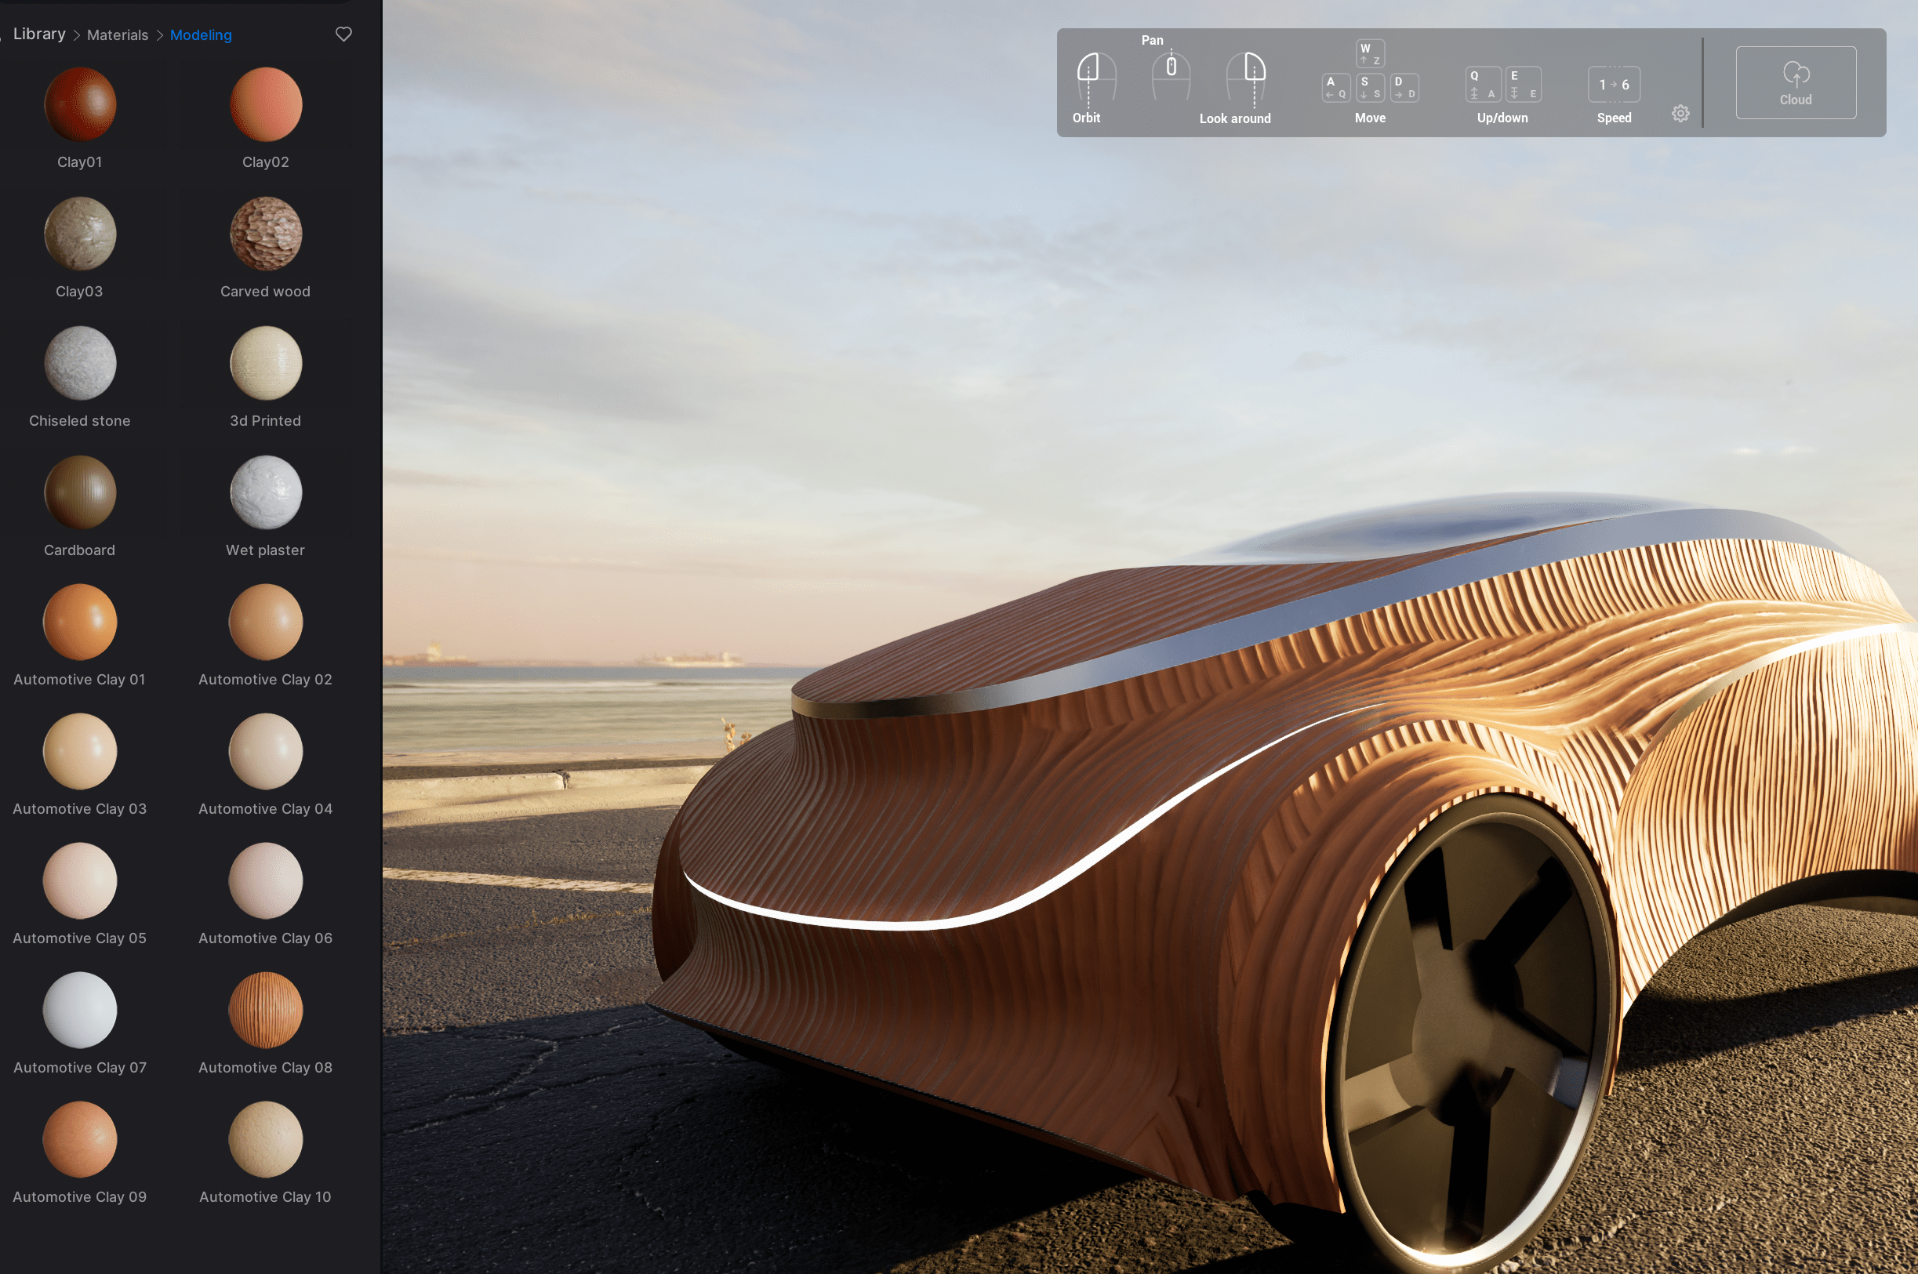Click the D key move-right icon
Image resolution: width=1918 pixels, height=1274 pixels.
1404,88
